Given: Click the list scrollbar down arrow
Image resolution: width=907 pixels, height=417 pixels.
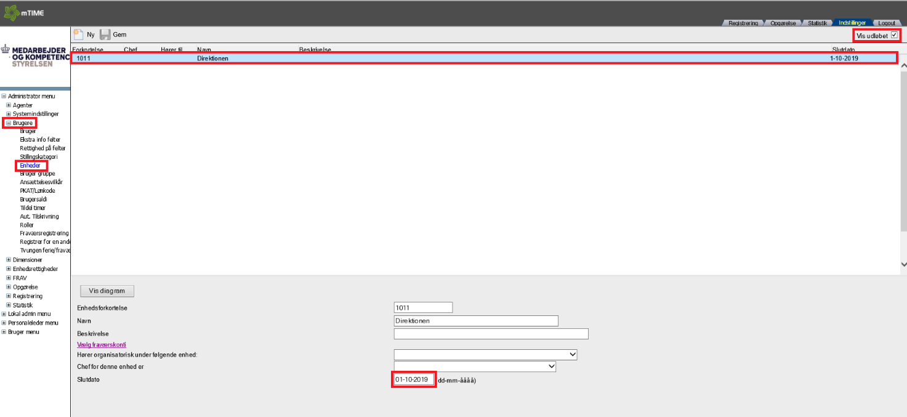Looking at the screenshot, I should pyautogui.click(x=903, y=264).
